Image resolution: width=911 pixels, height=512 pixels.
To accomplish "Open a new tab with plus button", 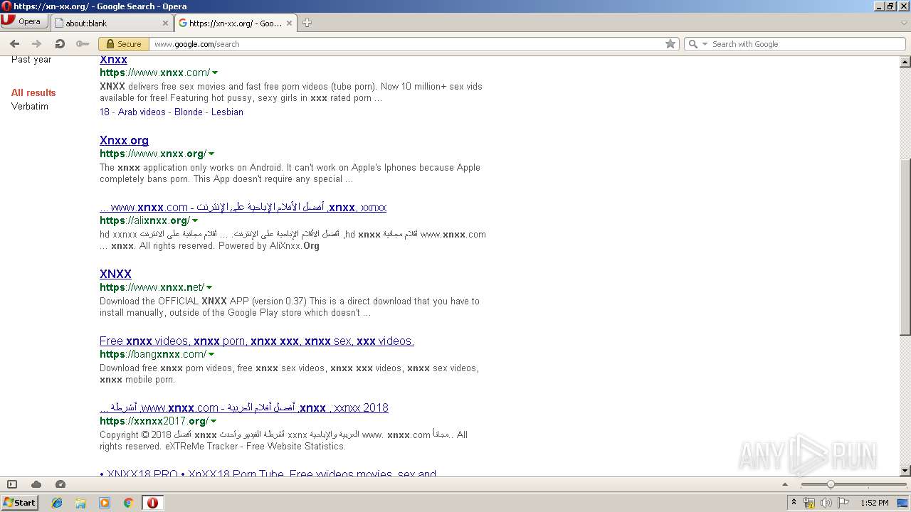I will (x=307, y=23).
